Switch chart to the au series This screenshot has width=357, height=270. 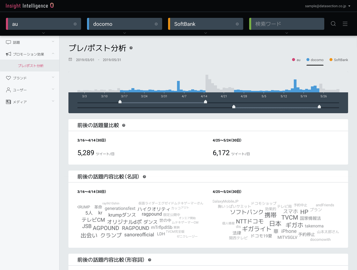[296, 60]
